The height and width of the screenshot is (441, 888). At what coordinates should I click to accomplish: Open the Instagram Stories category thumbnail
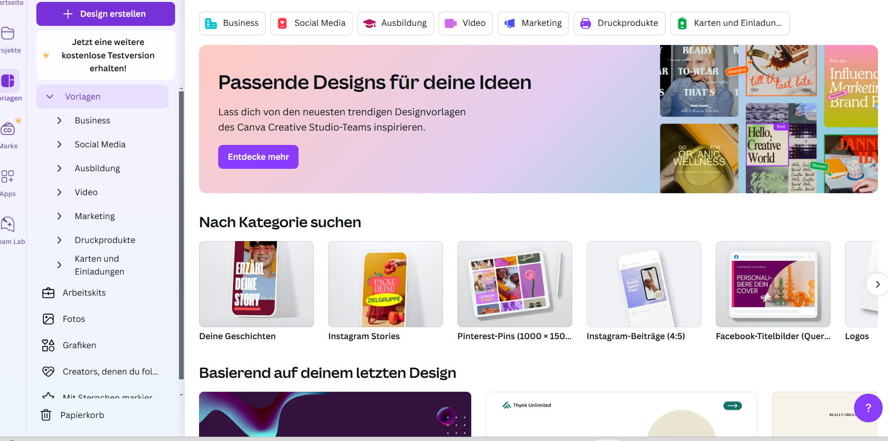386,284
